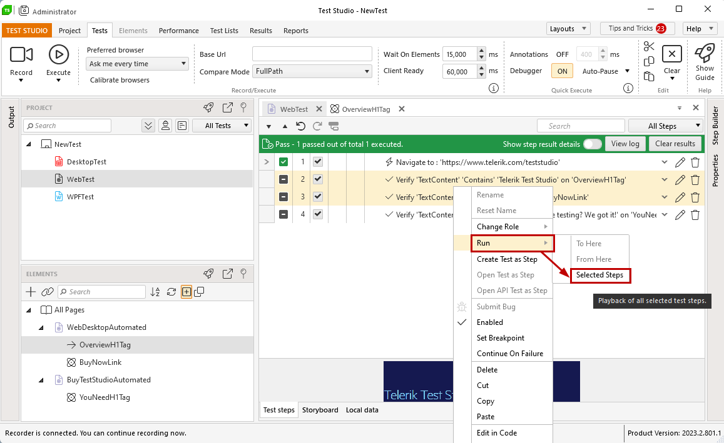Open Compare Mode FullPath dropdown

(312, 71)
